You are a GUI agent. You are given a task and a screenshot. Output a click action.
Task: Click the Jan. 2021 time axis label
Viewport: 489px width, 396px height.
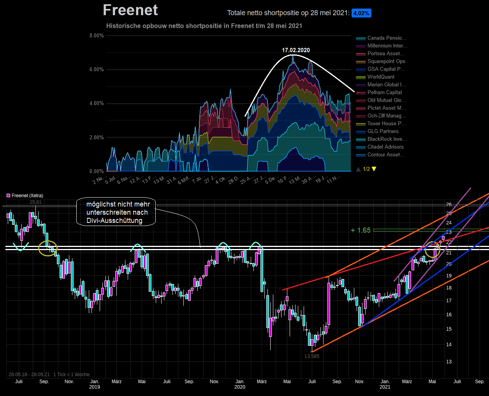pos(385,384)
